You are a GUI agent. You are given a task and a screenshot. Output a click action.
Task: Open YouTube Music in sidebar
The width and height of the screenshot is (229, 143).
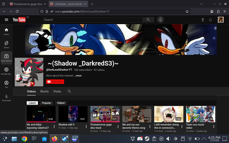pyautogui.click(x=6, y=71)
